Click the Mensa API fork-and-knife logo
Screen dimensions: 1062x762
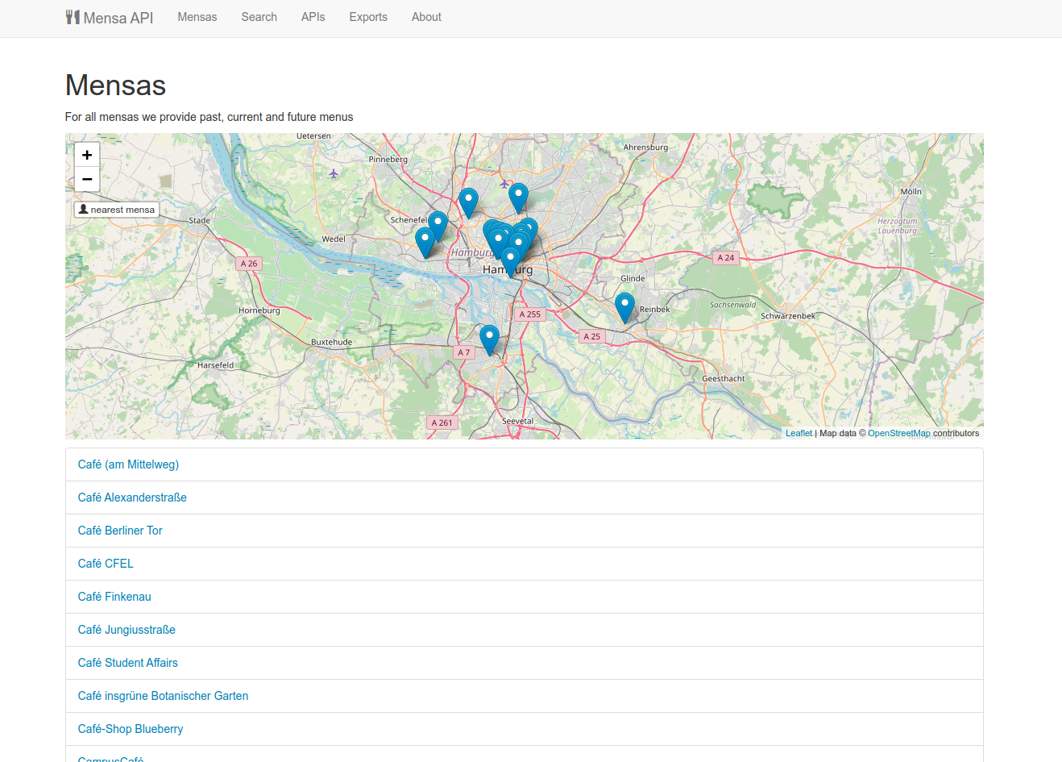[x=73, y=16]
